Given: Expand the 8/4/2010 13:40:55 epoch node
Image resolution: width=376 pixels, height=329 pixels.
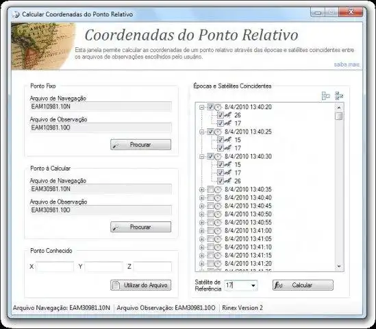Looking at the screenshot, I should click(x=202, y=223).
